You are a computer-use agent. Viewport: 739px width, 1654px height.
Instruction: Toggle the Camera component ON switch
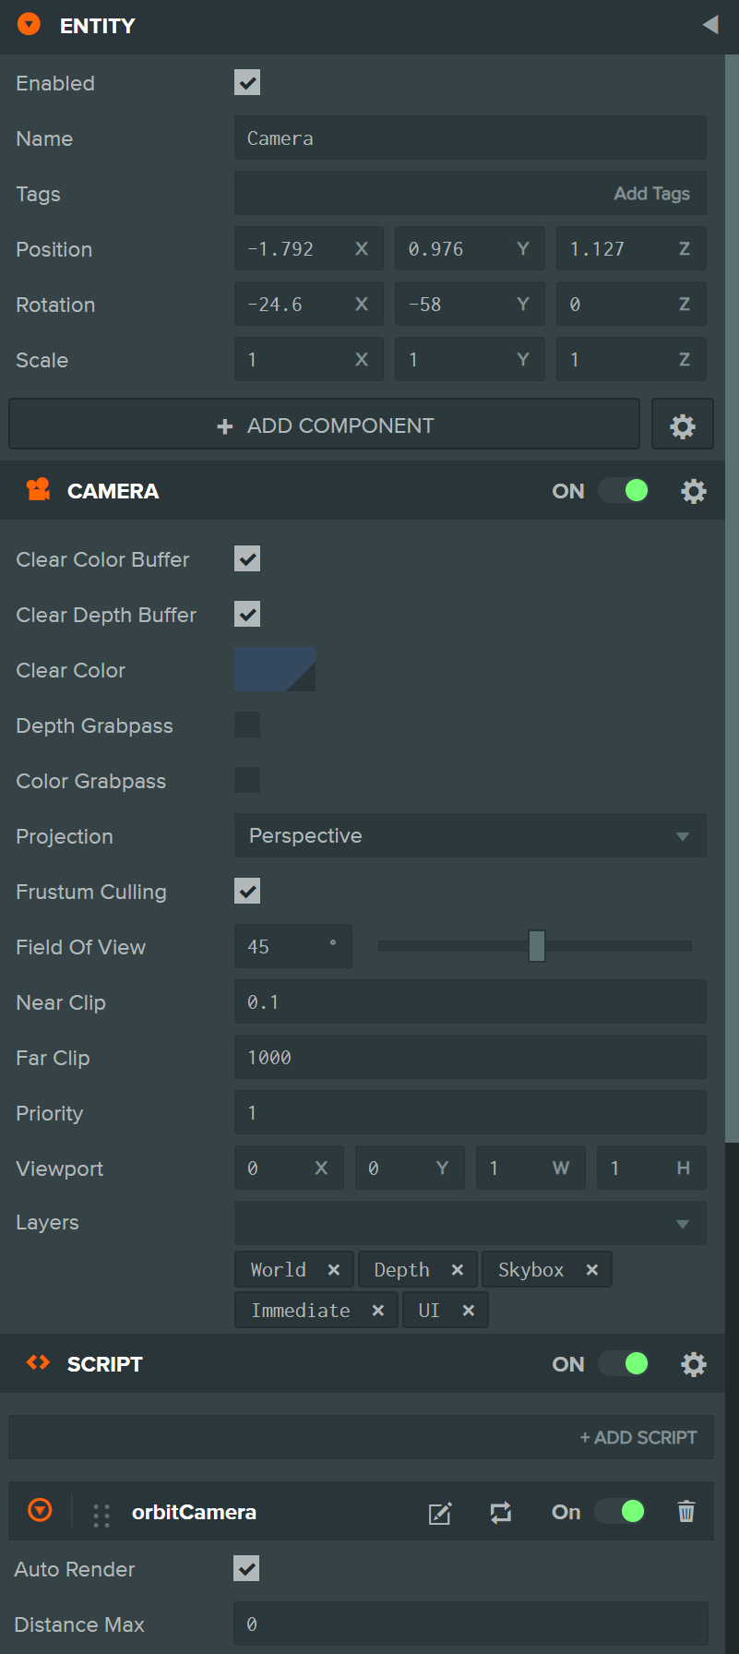click(624, 491)
